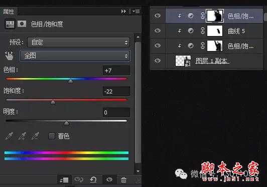Click the 明度 value field showing 0
Viewport: 267px width, 187px height.
tap(116, 112)
